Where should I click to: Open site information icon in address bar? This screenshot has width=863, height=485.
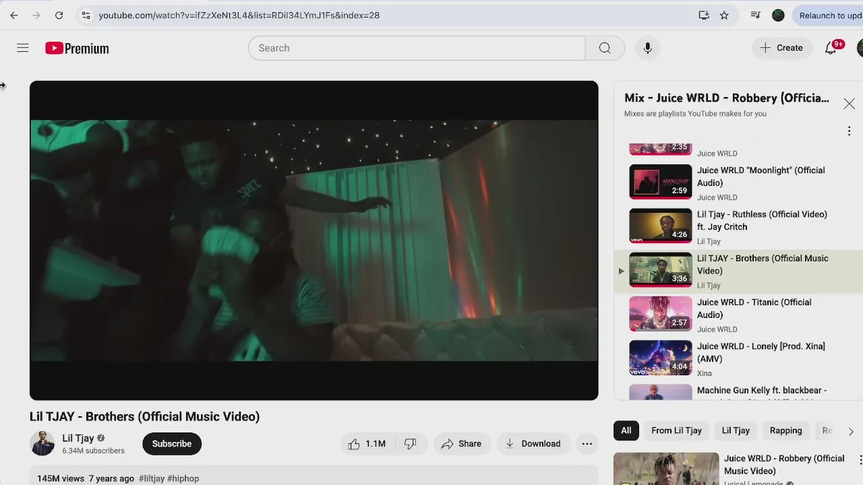point(85,15)
